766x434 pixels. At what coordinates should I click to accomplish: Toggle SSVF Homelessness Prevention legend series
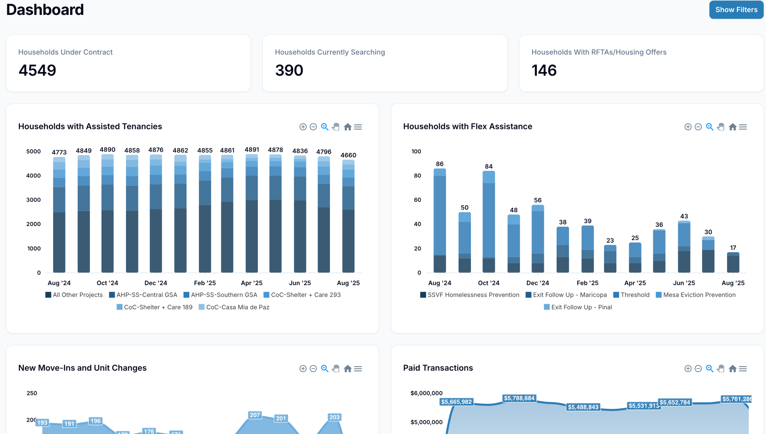(x=473, y=295)
